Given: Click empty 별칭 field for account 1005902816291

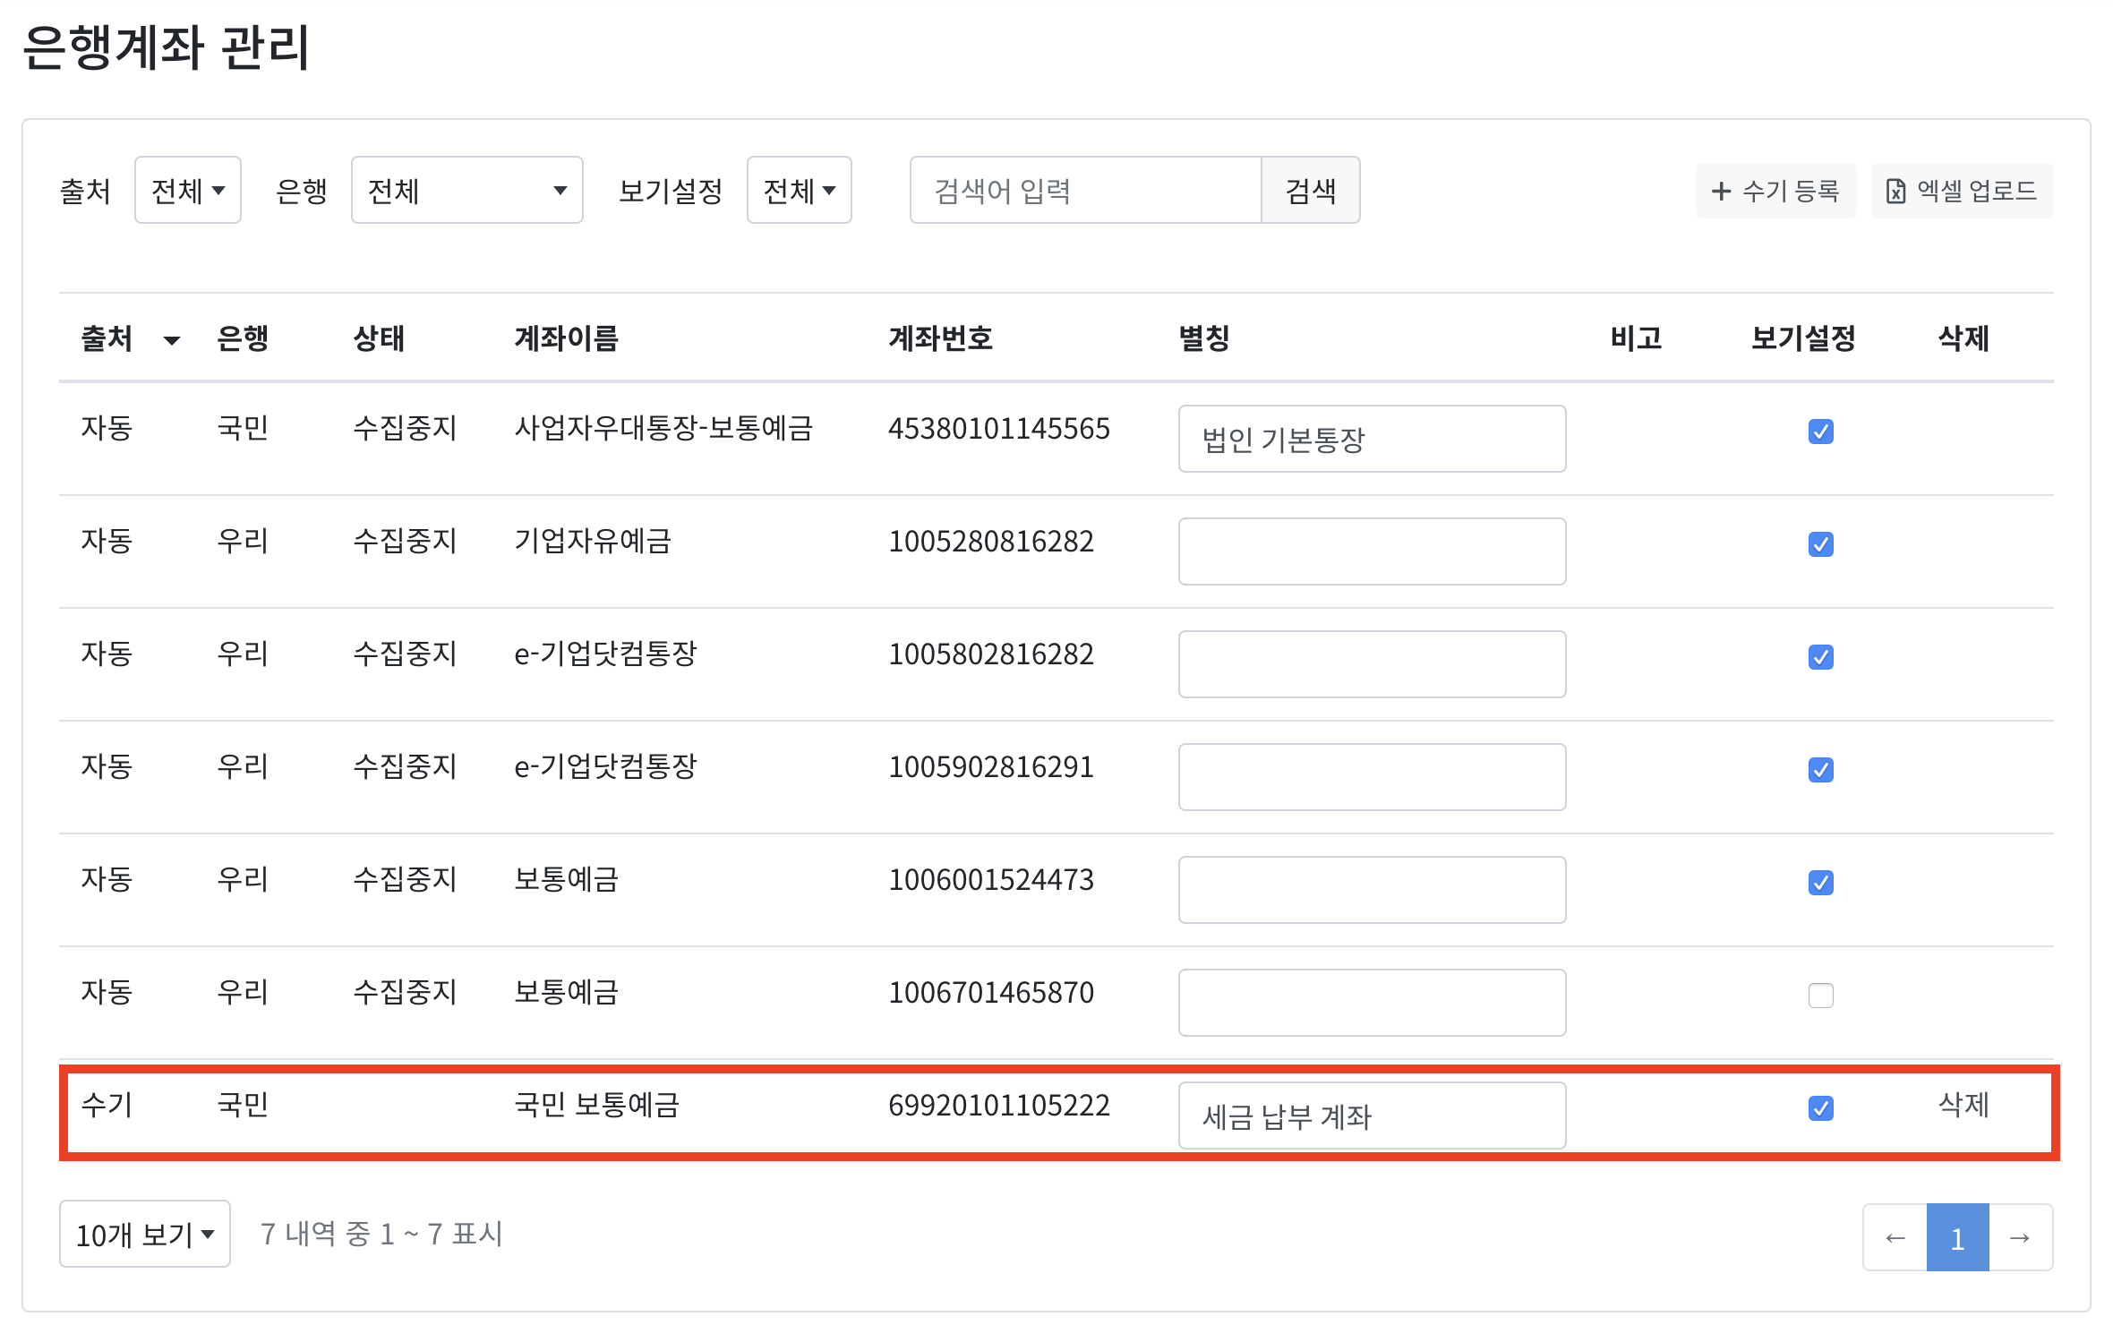Looking at the screenshot, I should pos(1371,777).
